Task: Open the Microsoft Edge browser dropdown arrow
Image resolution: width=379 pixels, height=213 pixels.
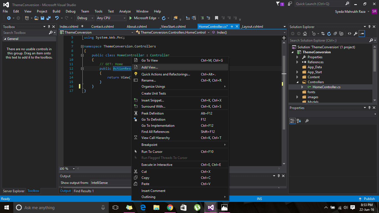Action: point(159,18)
